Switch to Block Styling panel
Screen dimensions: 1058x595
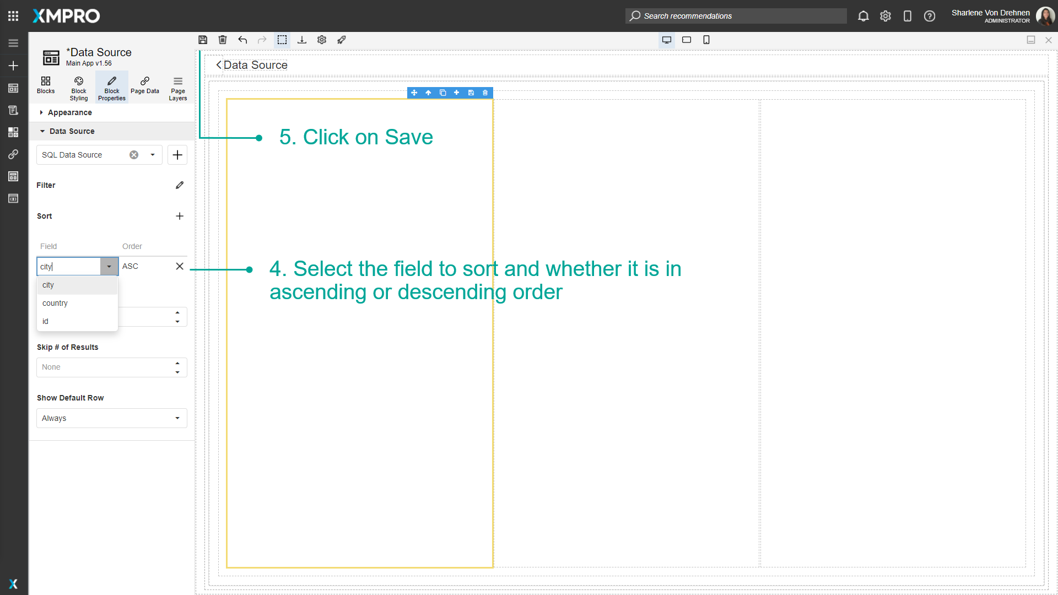click(x=78, y=86)
